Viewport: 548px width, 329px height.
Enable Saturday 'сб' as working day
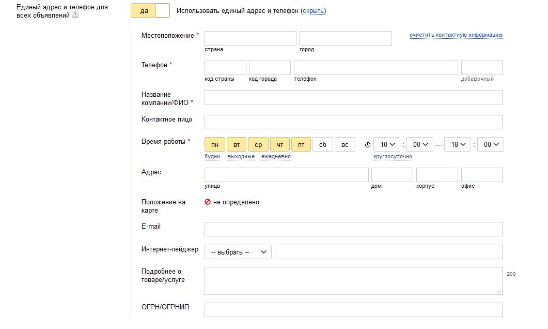(322, 144)
